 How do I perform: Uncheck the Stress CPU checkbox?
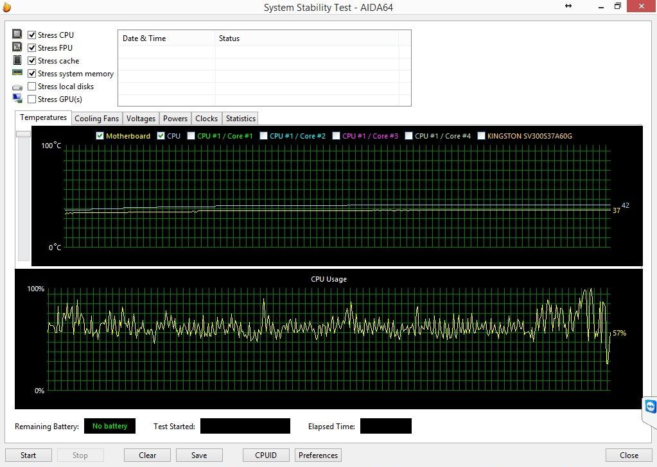pos(32,35)
